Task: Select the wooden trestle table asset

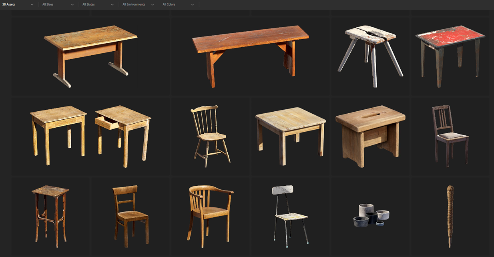Action: pyautogui.click(x=90, y=55)
